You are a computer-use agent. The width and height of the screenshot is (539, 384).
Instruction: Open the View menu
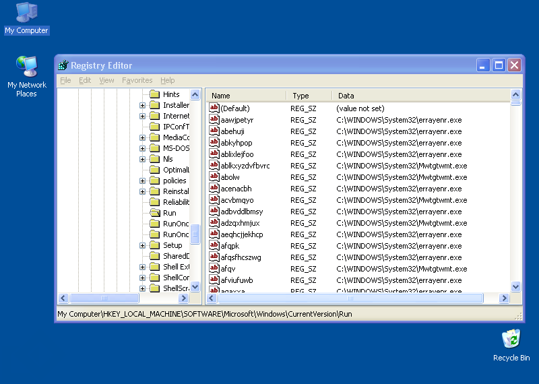coord(106,80)
